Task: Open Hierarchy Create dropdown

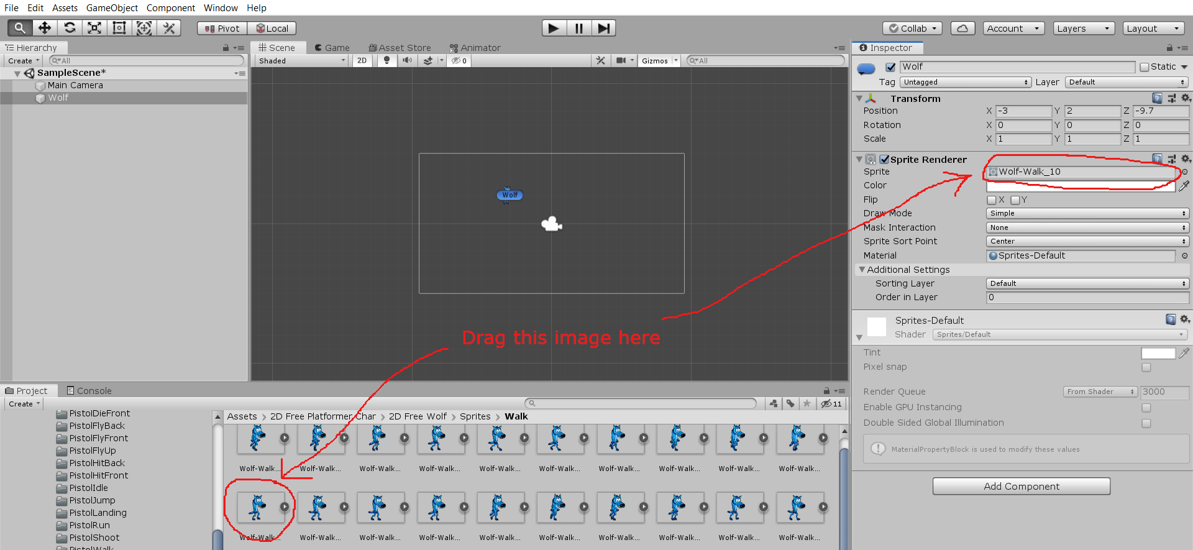Action: pos(24,61)
